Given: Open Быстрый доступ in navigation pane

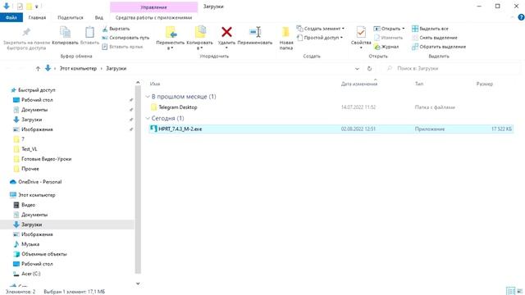Looking at the screenshot, I should pos(36,90).
